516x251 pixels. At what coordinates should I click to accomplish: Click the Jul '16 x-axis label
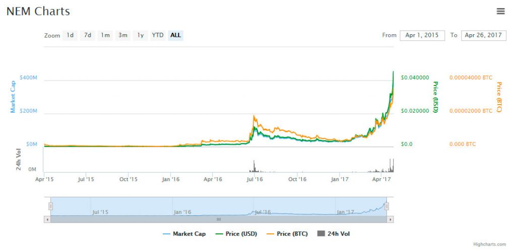click(254, 180)
